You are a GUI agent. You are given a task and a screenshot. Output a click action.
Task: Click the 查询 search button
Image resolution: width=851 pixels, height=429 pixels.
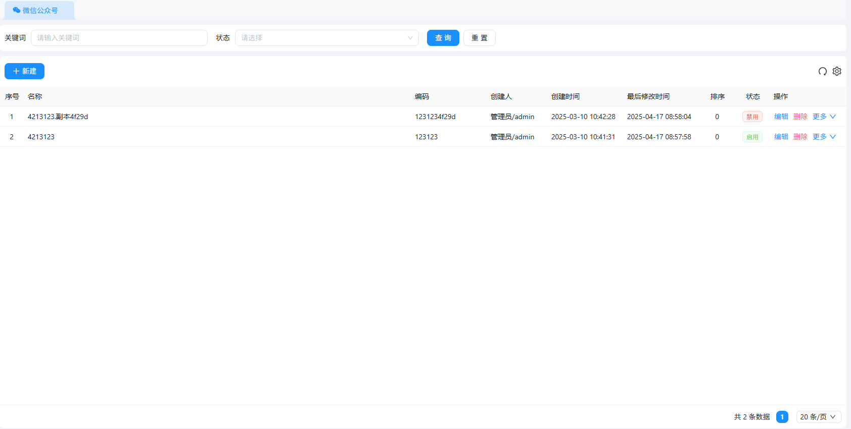(443, 38)
